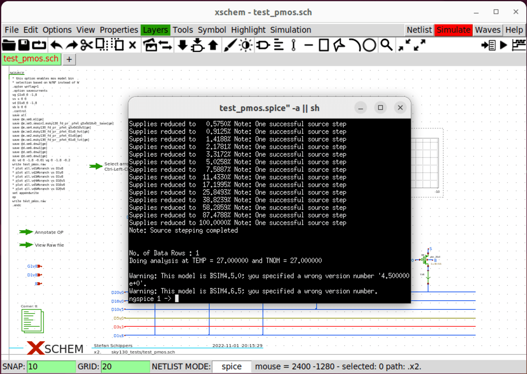The height and width of the screenshot is (374, 527).
Task: Click the SNAP value input field
Action: click(51, 366)
